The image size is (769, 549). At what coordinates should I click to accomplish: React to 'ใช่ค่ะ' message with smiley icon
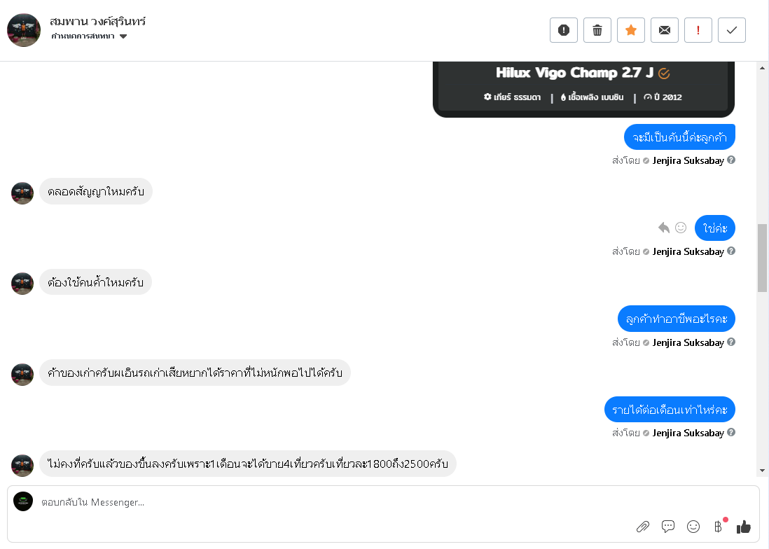(x=681, y=228)
